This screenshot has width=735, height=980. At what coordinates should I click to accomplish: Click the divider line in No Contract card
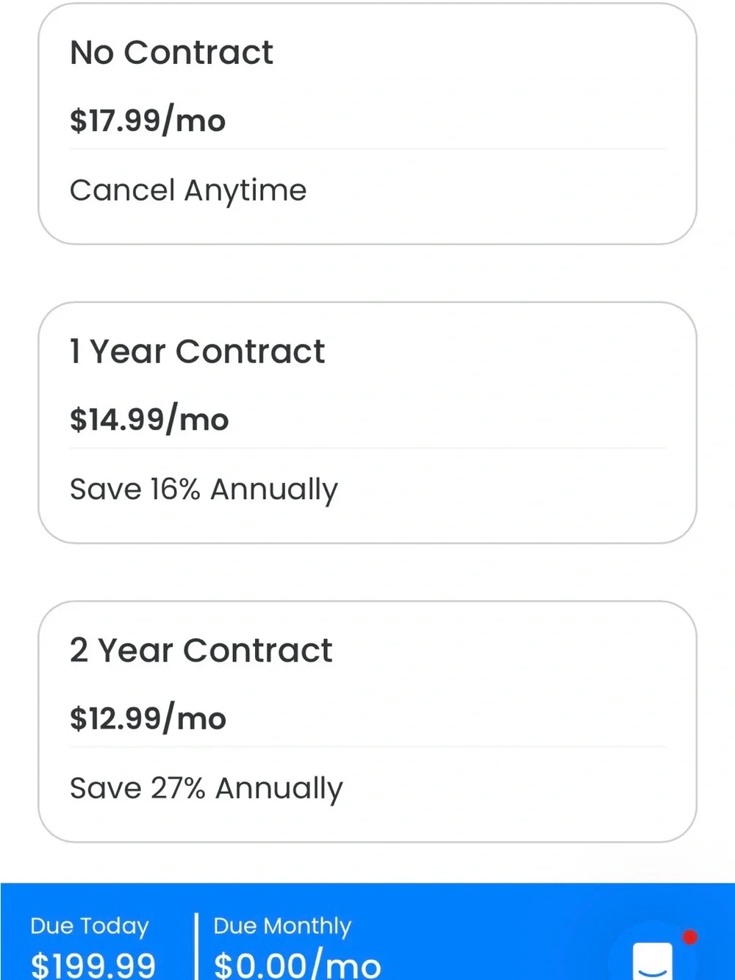click(x=367, y=149)
